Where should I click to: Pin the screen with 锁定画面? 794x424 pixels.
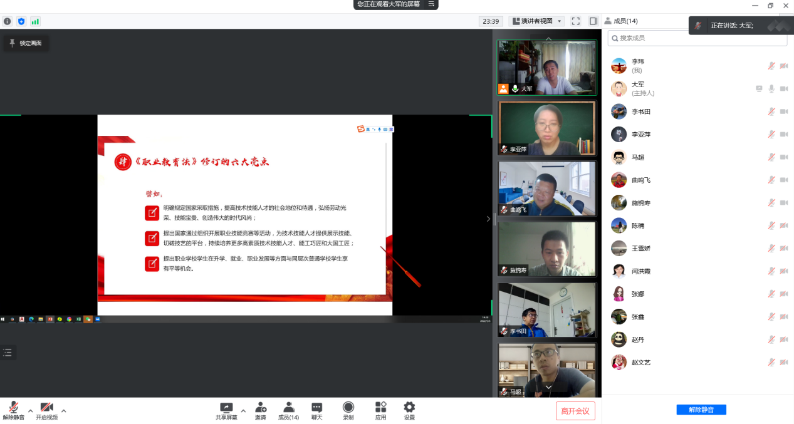pos(26,43)
